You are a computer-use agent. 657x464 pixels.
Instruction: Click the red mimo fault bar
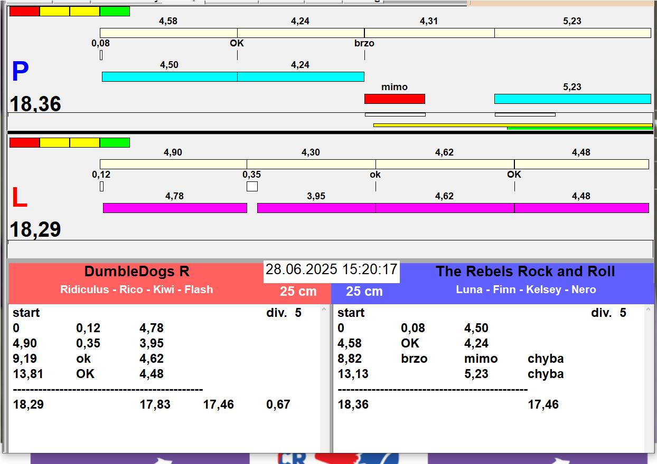395,99
